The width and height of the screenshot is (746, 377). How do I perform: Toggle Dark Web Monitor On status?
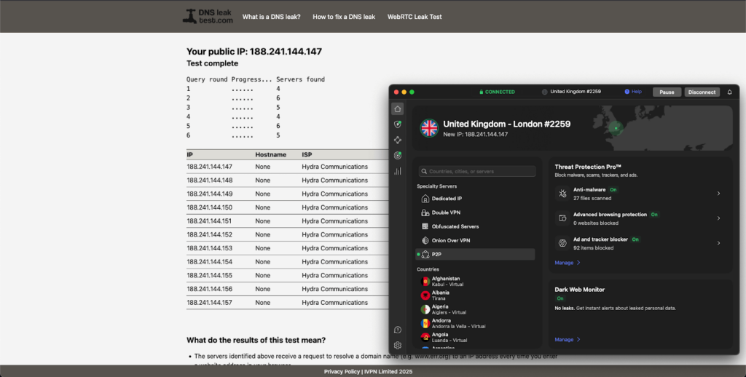click(560, 298)
